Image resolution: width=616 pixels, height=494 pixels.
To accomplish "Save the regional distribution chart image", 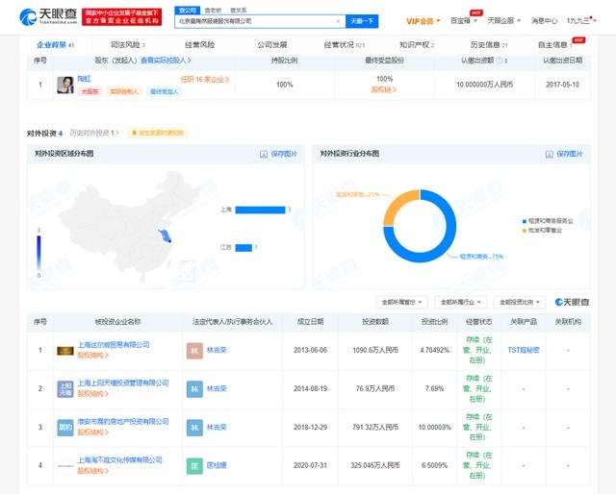I will [x=278, y=154].
